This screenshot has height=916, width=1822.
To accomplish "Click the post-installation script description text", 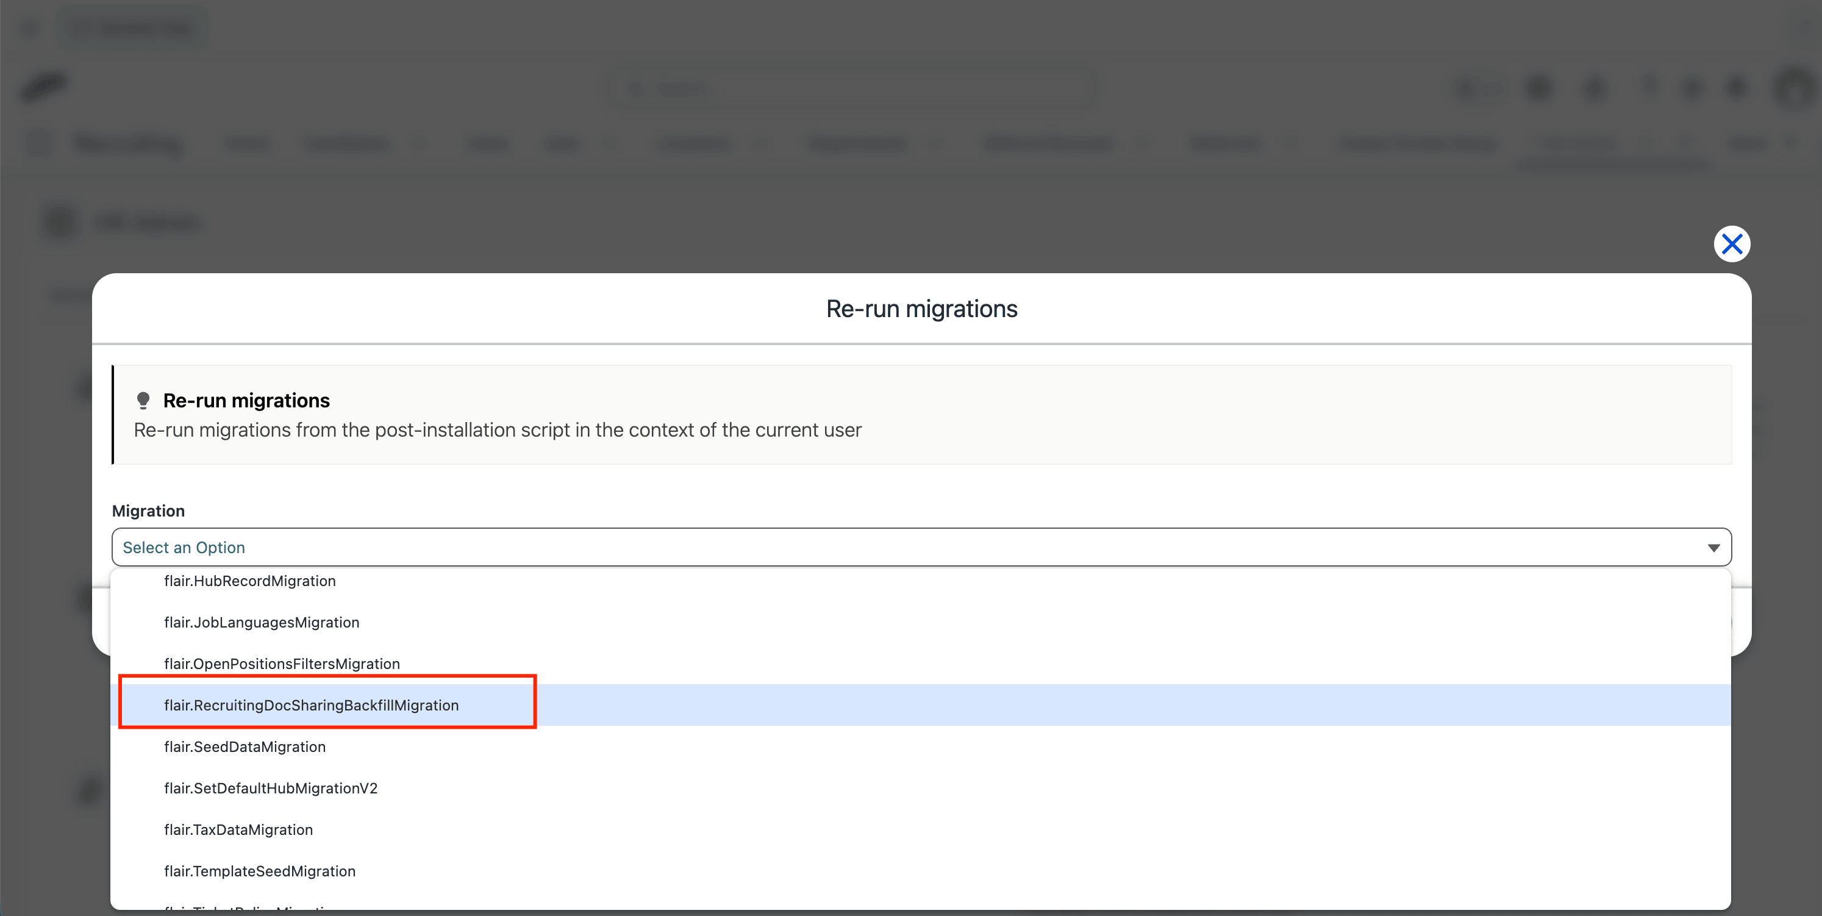I will click(x=497, y=429).
